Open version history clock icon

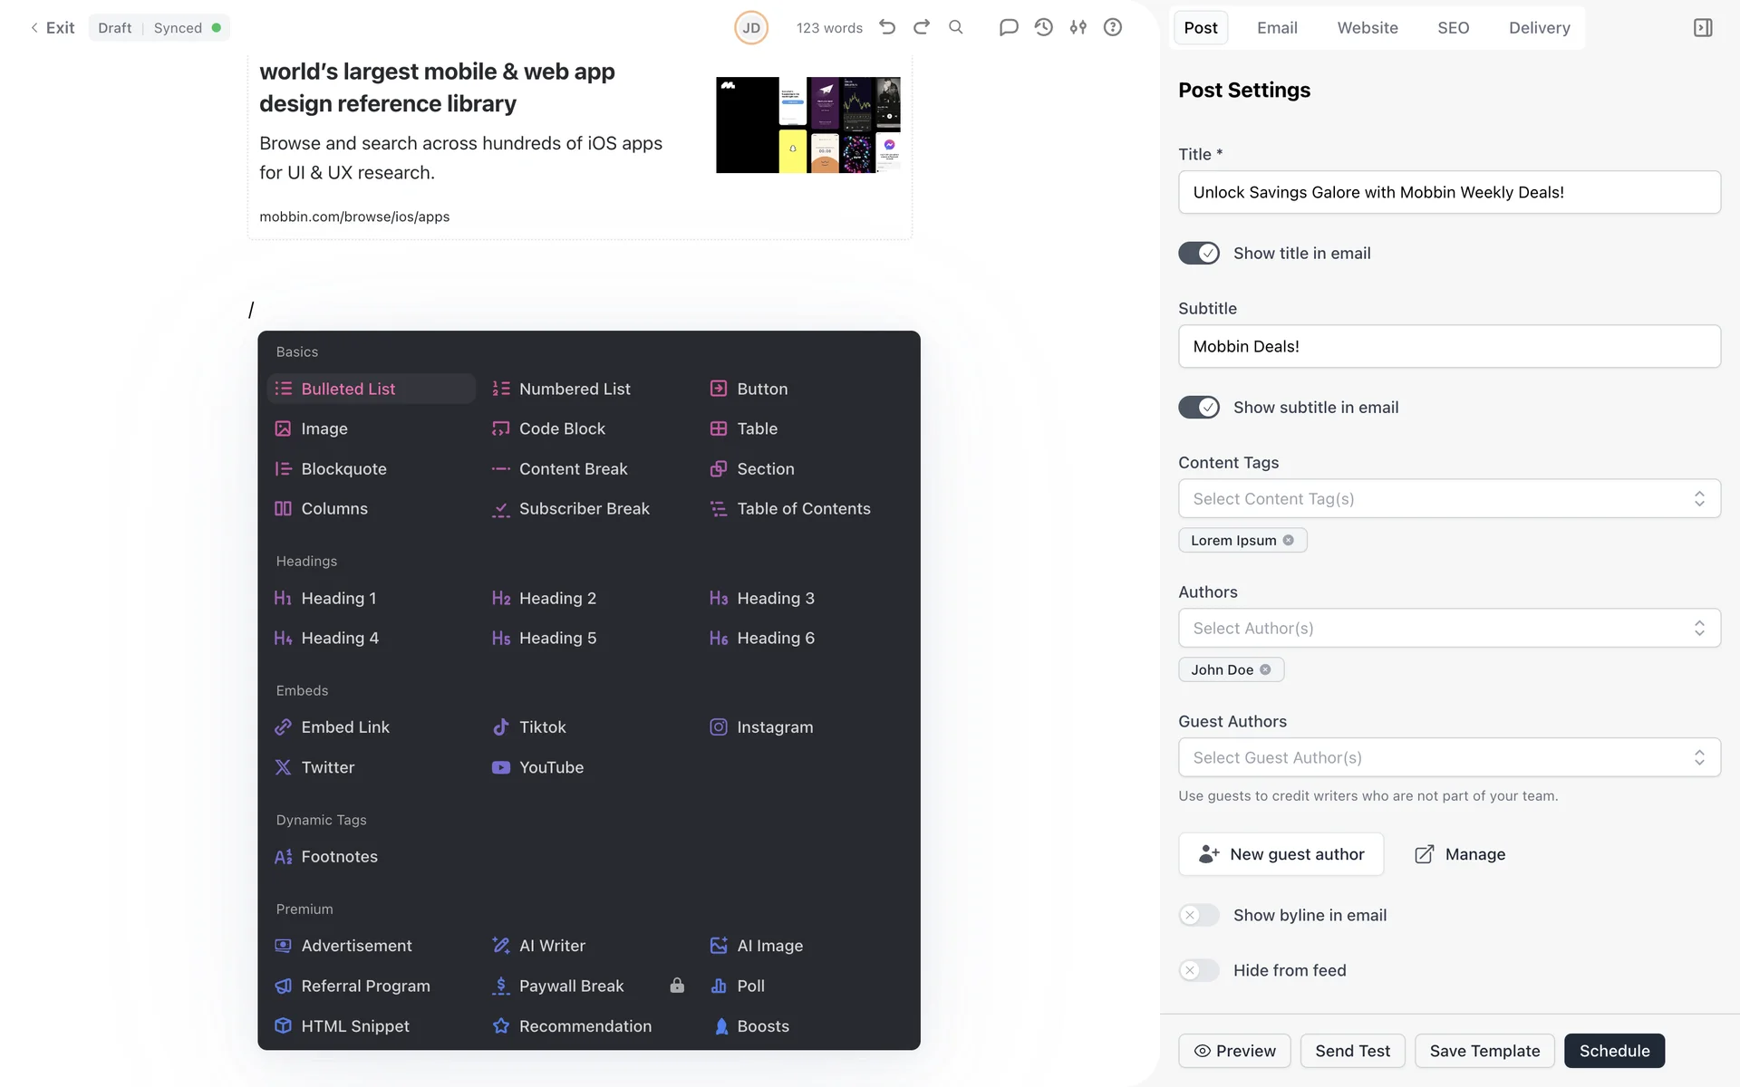pyautogui.click(x=1044, y=27)
